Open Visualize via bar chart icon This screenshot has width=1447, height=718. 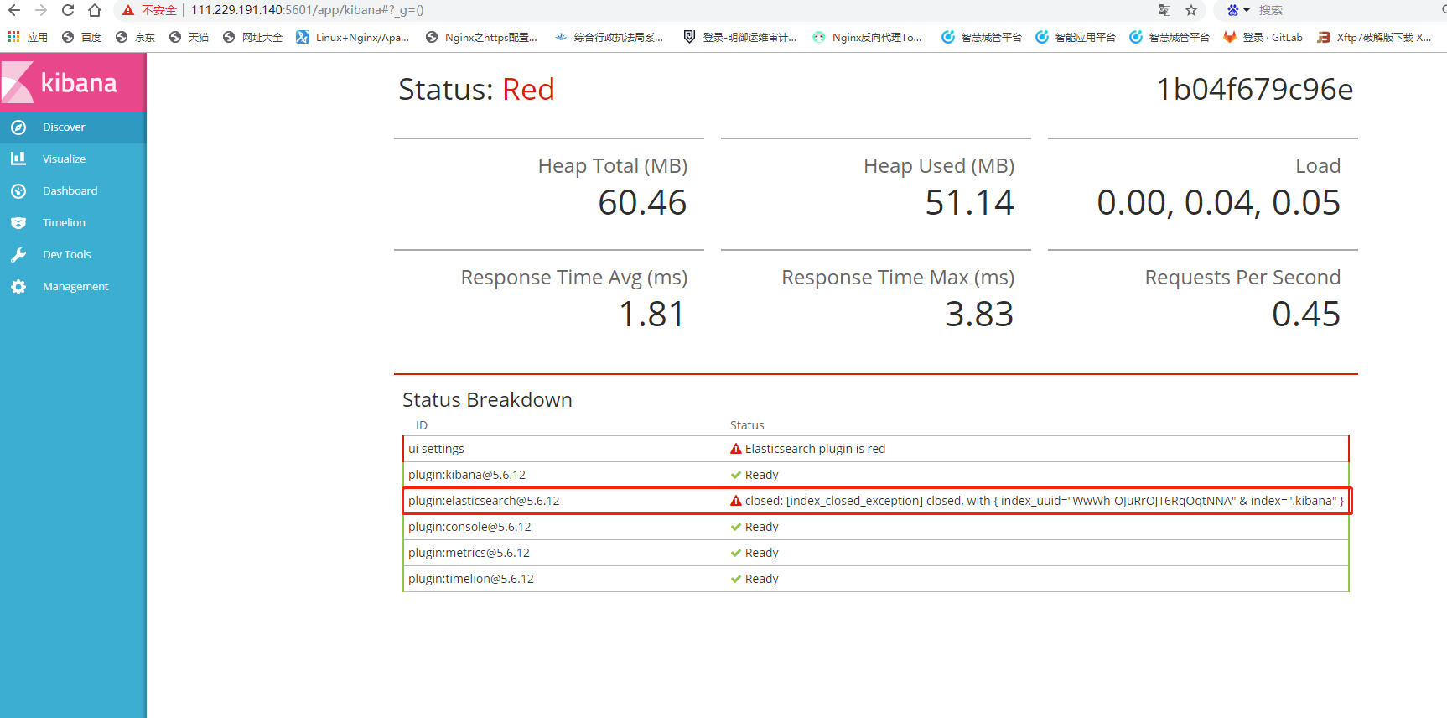pos(18,159)
